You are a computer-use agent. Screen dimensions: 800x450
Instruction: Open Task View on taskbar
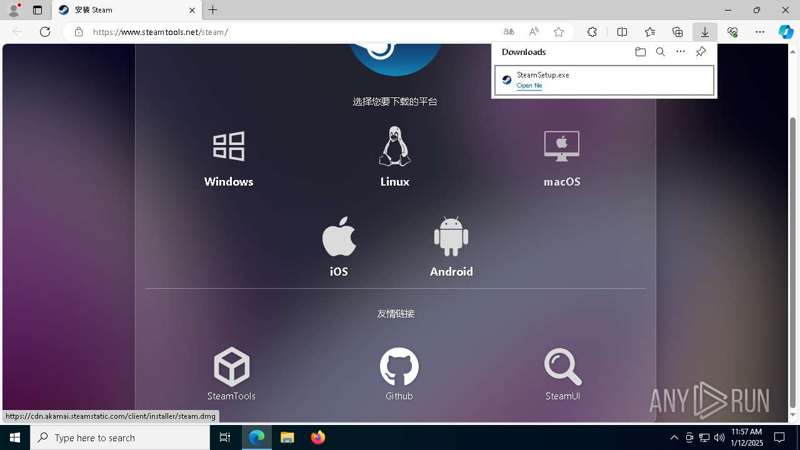225,437
